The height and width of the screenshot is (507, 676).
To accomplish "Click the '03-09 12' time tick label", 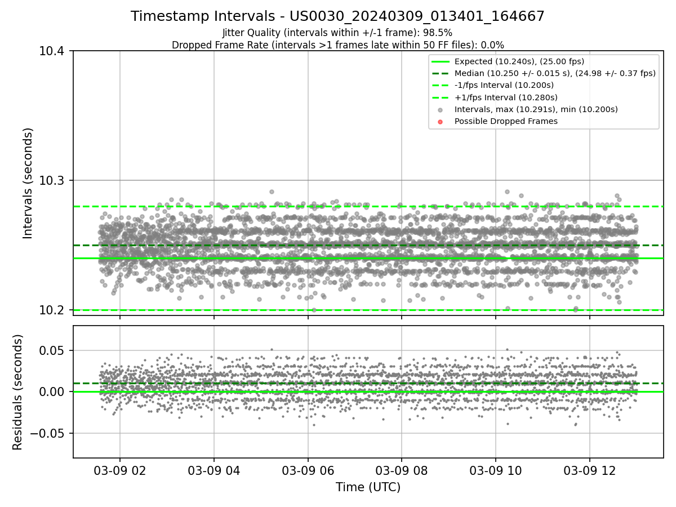I will (590, 470).
